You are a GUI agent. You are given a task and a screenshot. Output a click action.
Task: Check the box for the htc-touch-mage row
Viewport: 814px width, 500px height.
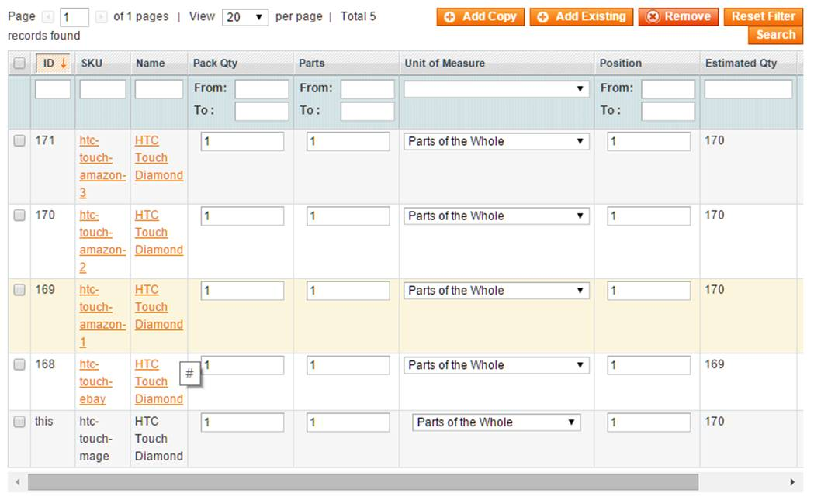tap(19, 422)
